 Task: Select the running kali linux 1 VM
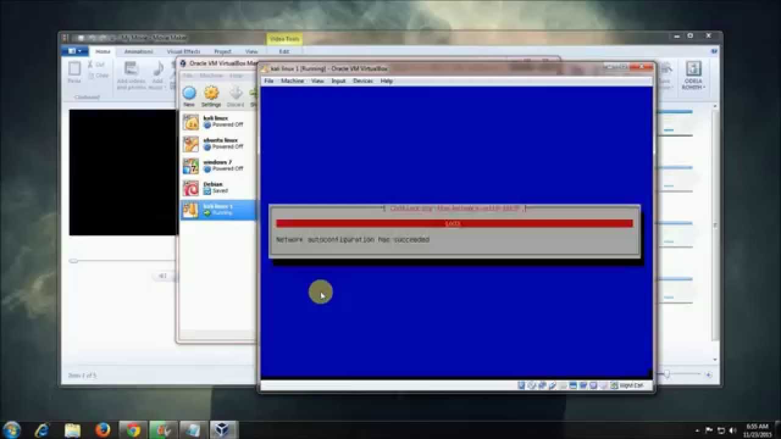(x=218, y=209)
